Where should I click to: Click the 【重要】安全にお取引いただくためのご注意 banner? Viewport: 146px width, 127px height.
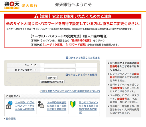pyautogui.click(x=73, y=16)
